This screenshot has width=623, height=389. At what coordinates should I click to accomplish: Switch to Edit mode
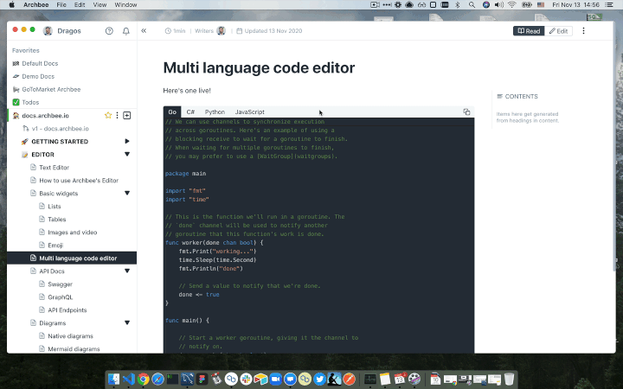tap(558, 31)
